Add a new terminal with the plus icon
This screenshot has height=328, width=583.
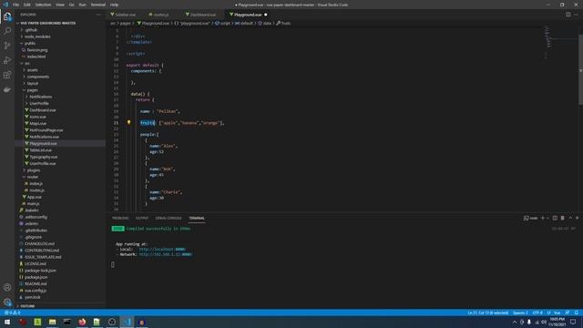(x=543, y=218)
